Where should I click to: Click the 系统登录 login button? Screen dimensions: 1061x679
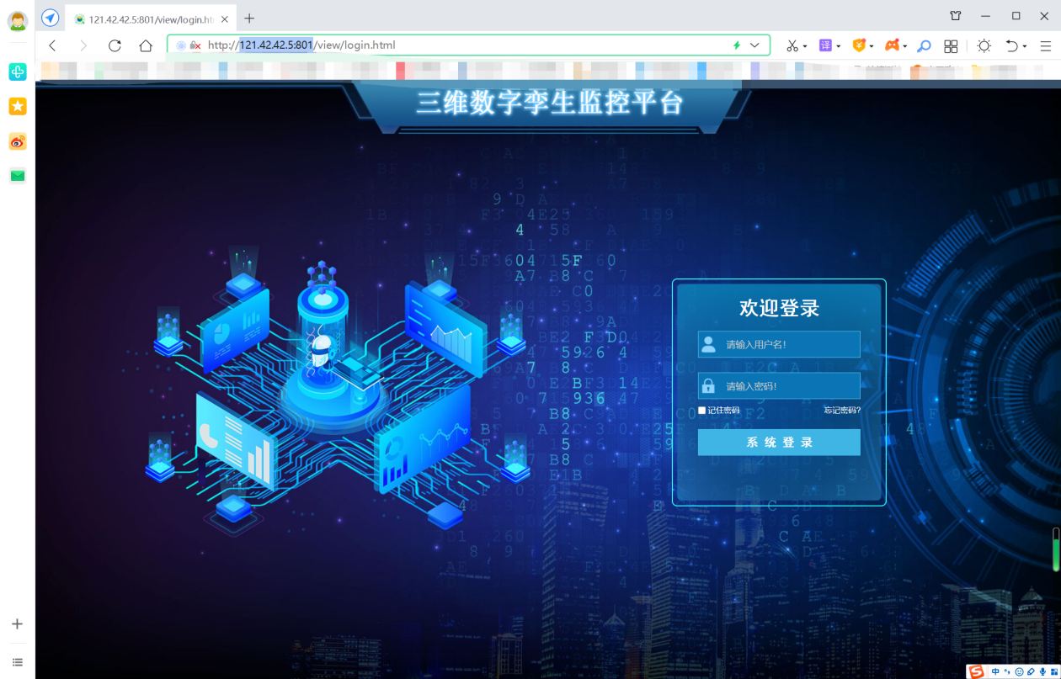(x=779, y=443)
